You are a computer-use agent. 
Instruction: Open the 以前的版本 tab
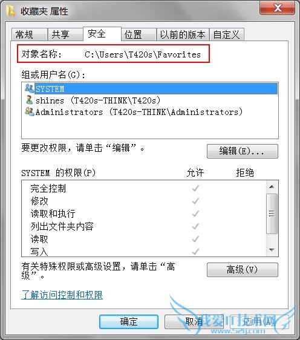[183, 34]
